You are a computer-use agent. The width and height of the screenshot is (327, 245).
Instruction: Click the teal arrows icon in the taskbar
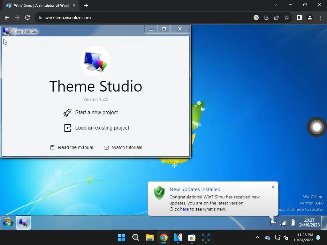pos(206,237)
